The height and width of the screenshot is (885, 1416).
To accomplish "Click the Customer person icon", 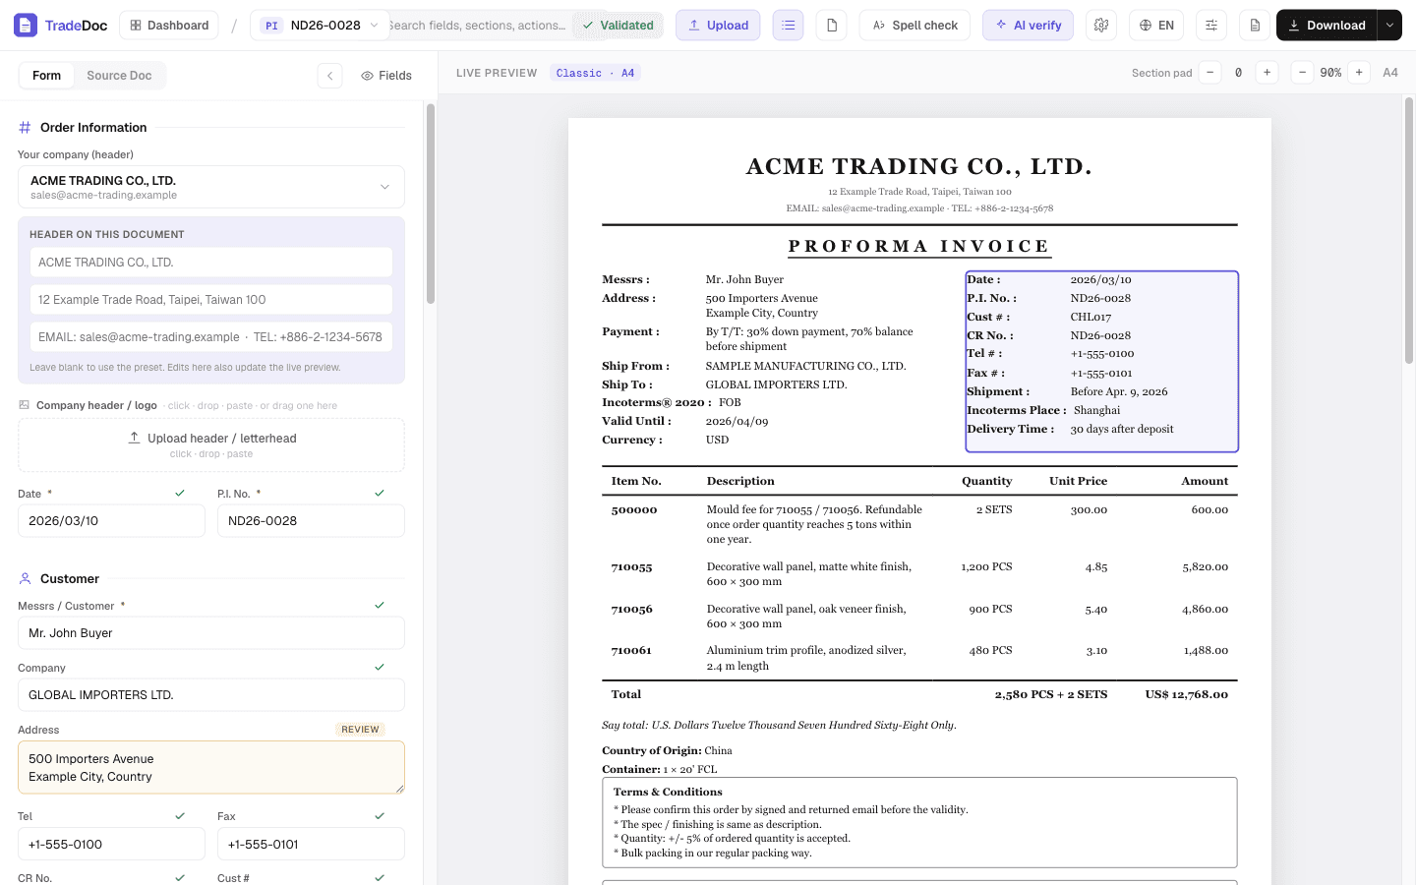I will [26, 579].
